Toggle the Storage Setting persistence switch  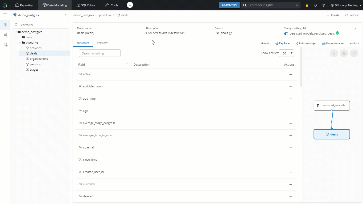click(286, 33)
